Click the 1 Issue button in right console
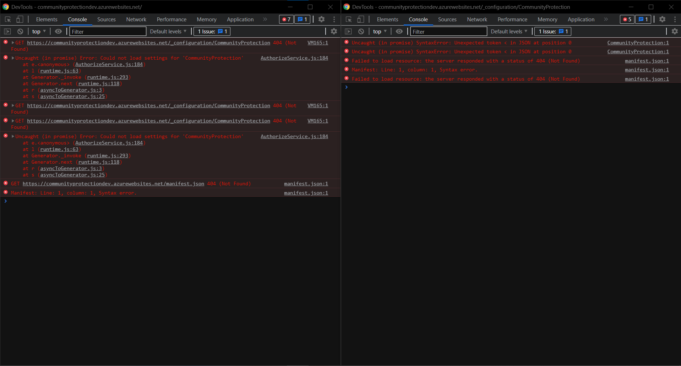Viewport: 681px width, 366px height. click(x=553, y=32)
